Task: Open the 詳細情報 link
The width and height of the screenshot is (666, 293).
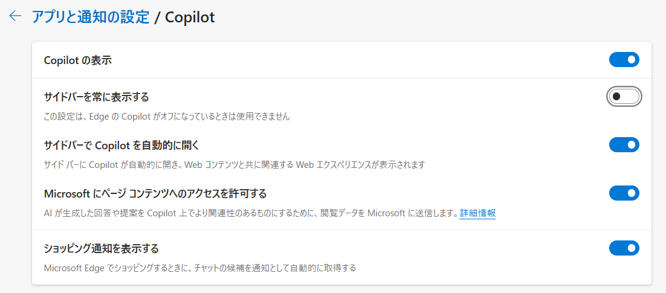Action: [477, 213]
